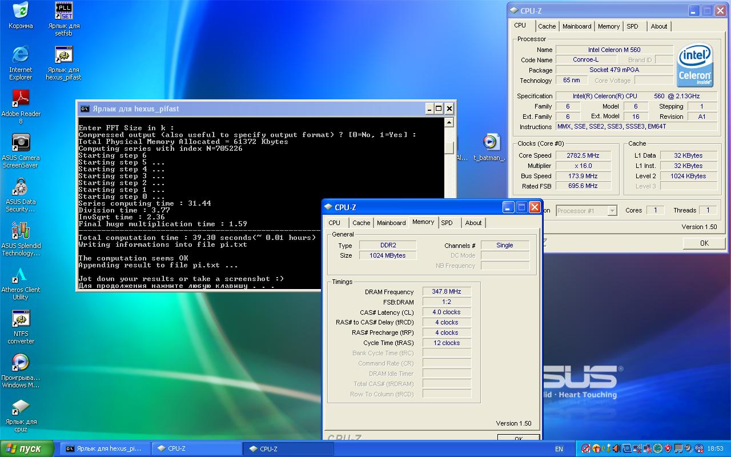Image resolution: width=731 pixels, height=457 pixels.
Task: Click the memory Type value 'DDR2'
Action: coord(387,245)
